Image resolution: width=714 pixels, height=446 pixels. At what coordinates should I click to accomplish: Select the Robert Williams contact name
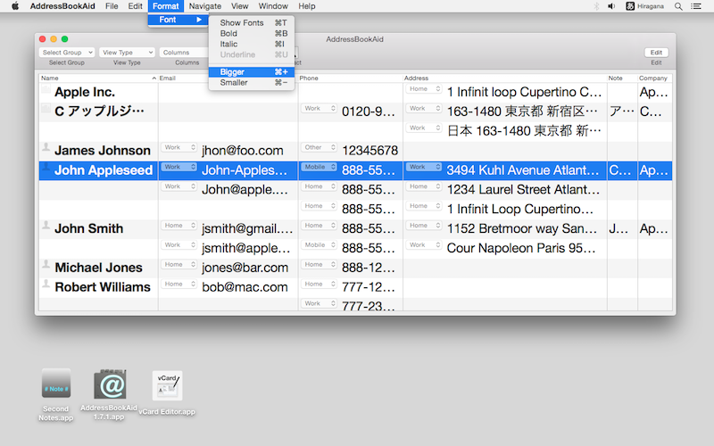[x=103, y=287]
